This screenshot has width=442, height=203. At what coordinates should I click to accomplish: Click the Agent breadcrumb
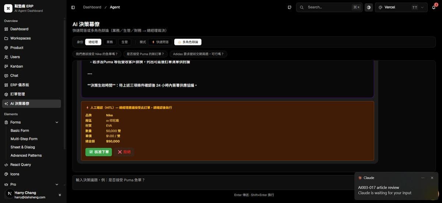click(x=115, y=7)
